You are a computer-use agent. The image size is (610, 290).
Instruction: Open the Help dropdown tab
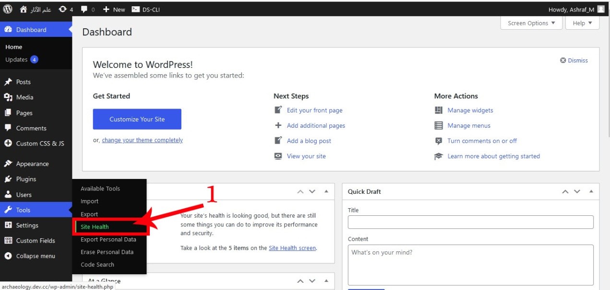tap(582, 23)
